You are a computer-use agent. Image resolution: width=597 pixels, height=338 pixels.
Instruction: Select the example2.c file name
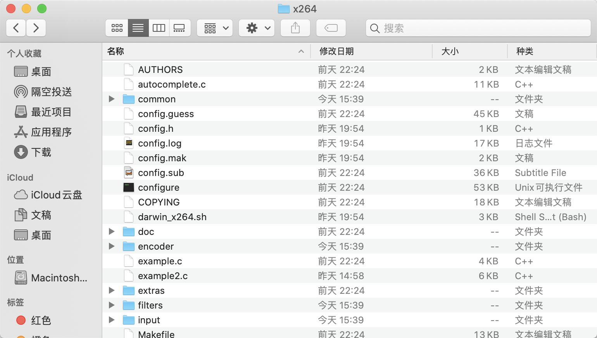click(163, 276)
